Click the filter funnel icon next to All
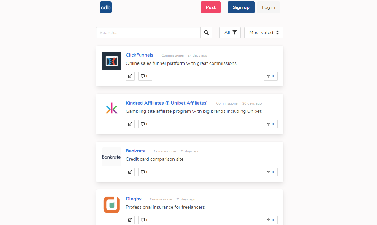Screen dimensions: 377x225 pyautogui.click(x=235, y=33)
